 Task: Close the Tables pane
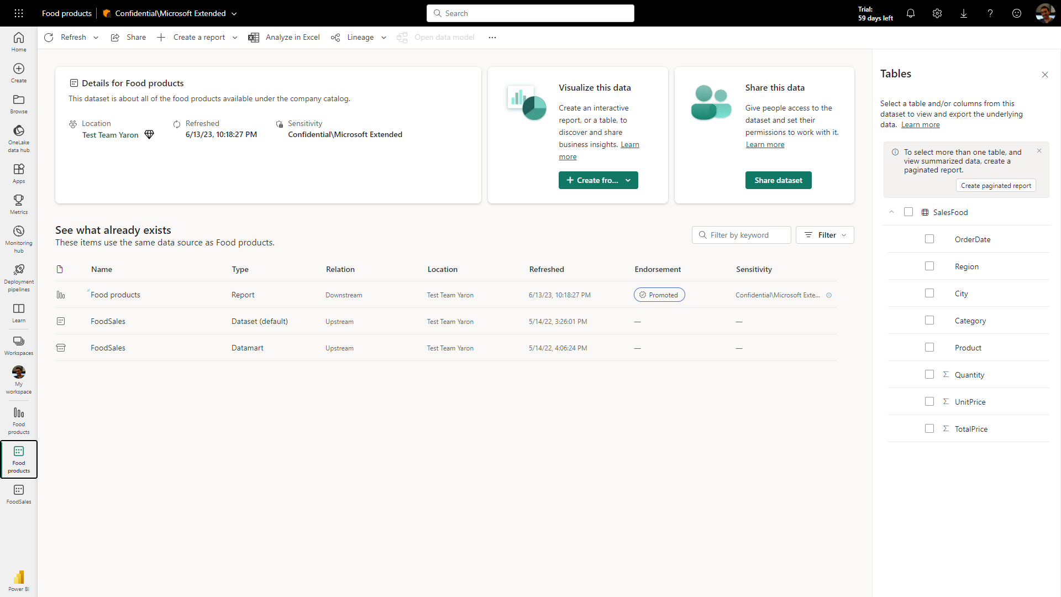[1044, 75]
